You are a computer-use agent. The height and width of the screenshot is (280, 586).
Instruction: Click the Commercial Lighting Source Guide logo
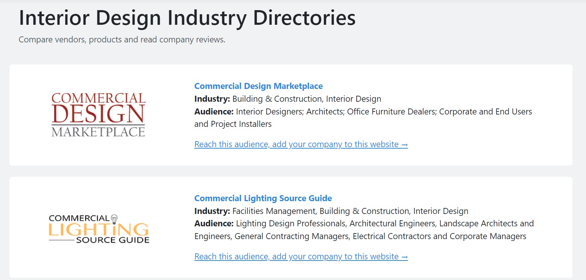click(99, 229)
